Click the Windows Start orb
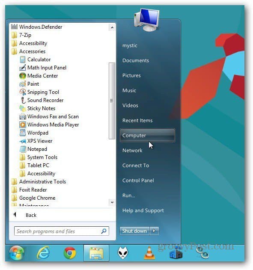 (x=17, y=253)
